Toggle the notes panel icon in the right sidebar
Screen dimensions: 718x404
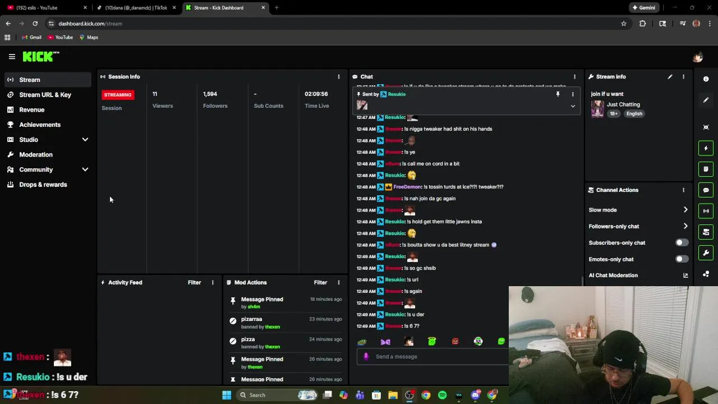[x=706, y=169]
